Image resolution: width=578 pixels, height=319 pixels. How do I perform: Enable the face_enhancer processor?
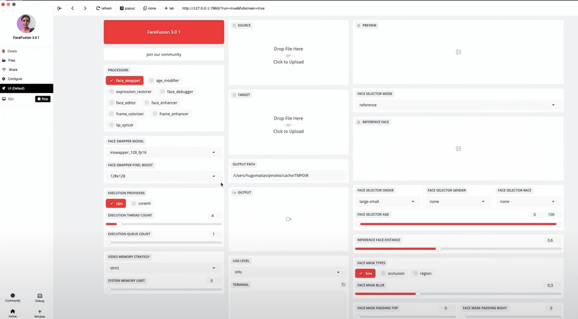[x=161, y=102]
